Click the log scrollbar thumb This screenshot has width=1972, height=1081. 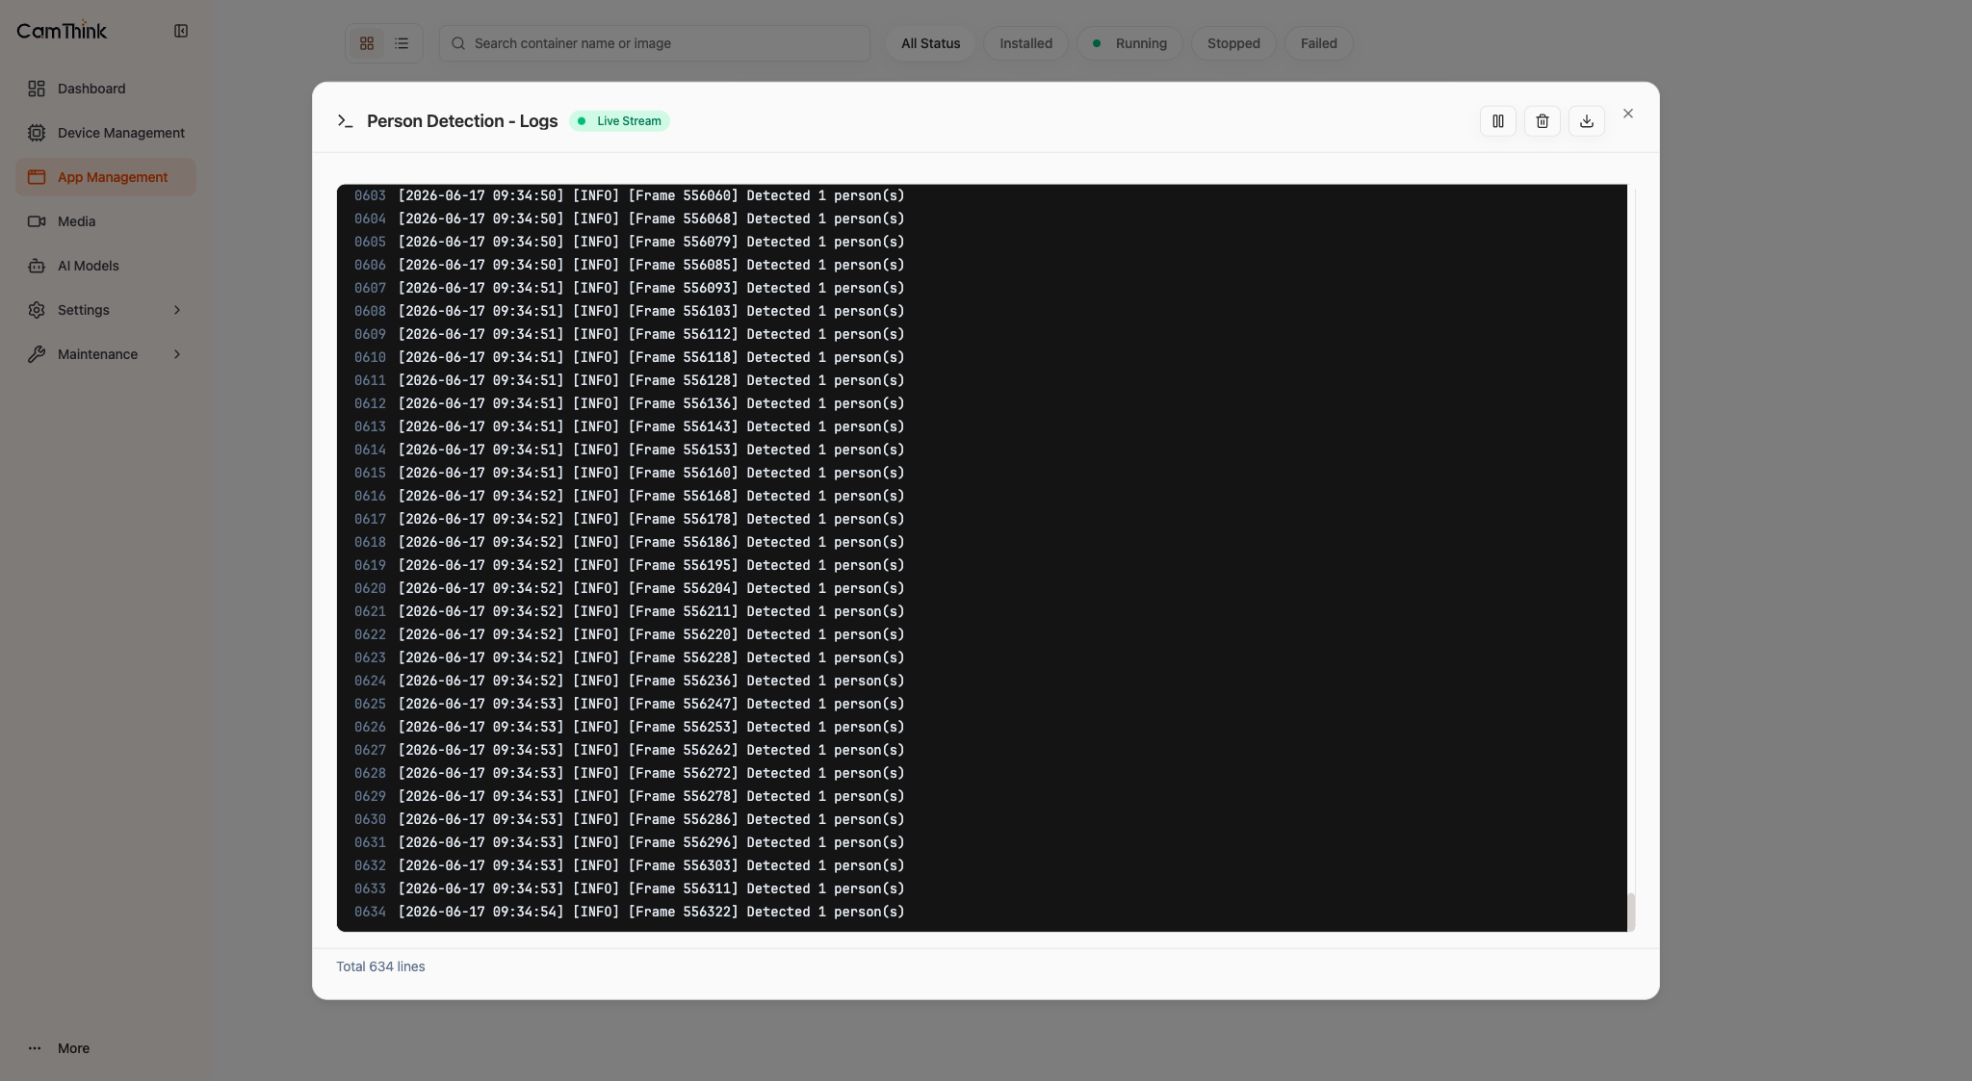[x=1631, y=912]
